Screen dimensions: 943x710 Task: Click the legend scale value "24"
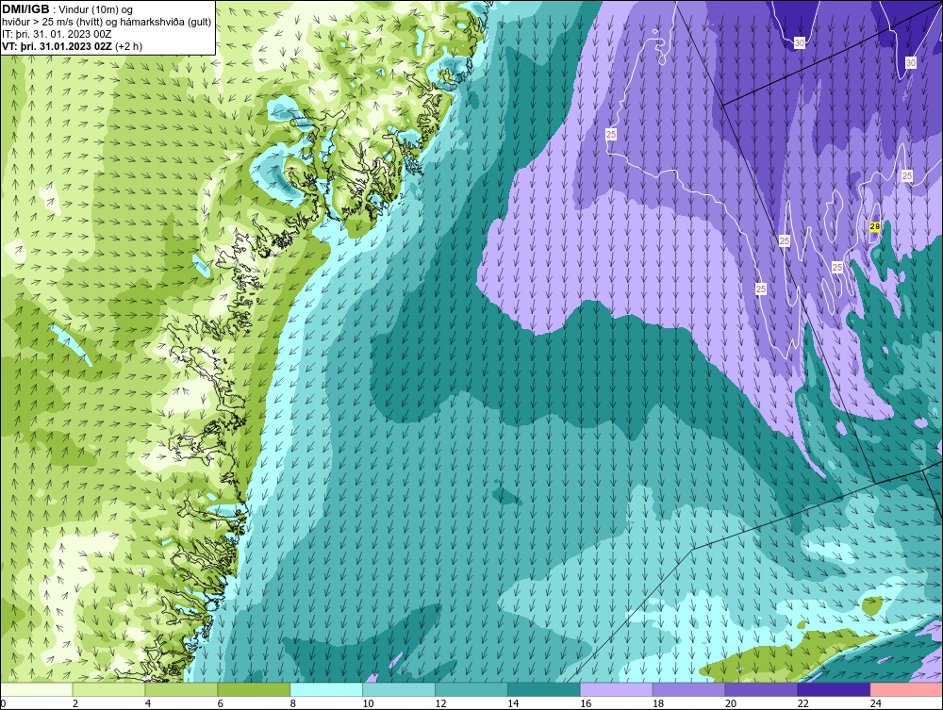[876, 703]
